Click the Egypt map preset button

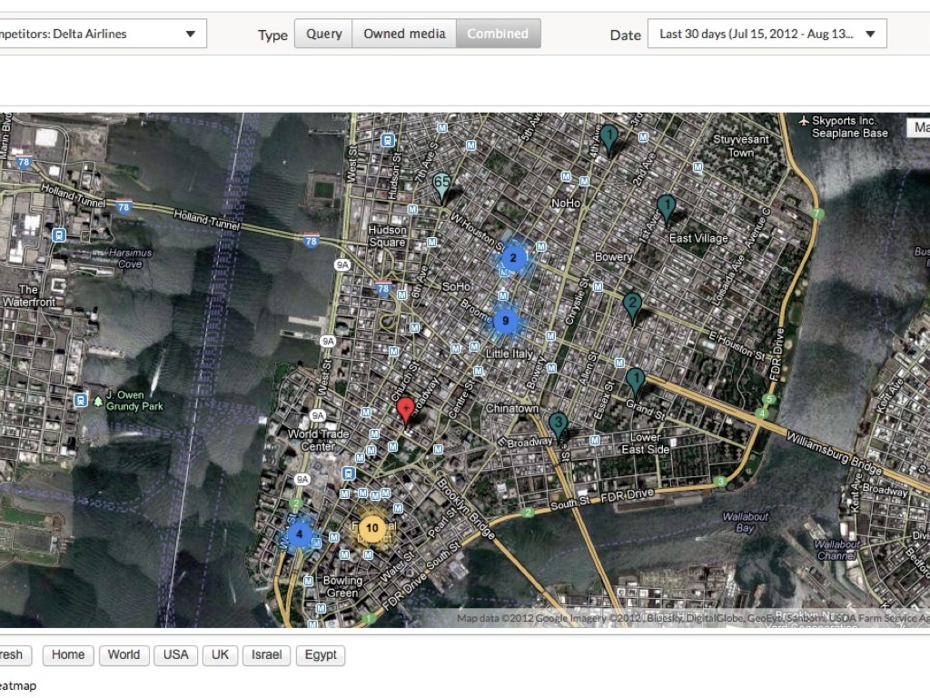(x=321, y=654)
